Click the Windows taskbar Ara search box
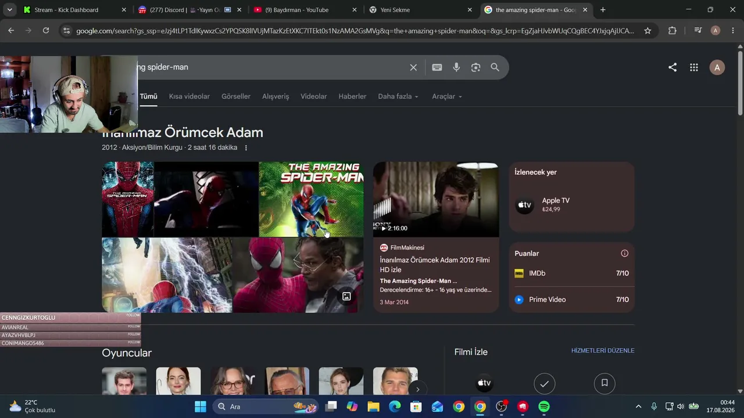Viewport: 744px width, 418px height. pyautogui.click(x=265, y=407)
